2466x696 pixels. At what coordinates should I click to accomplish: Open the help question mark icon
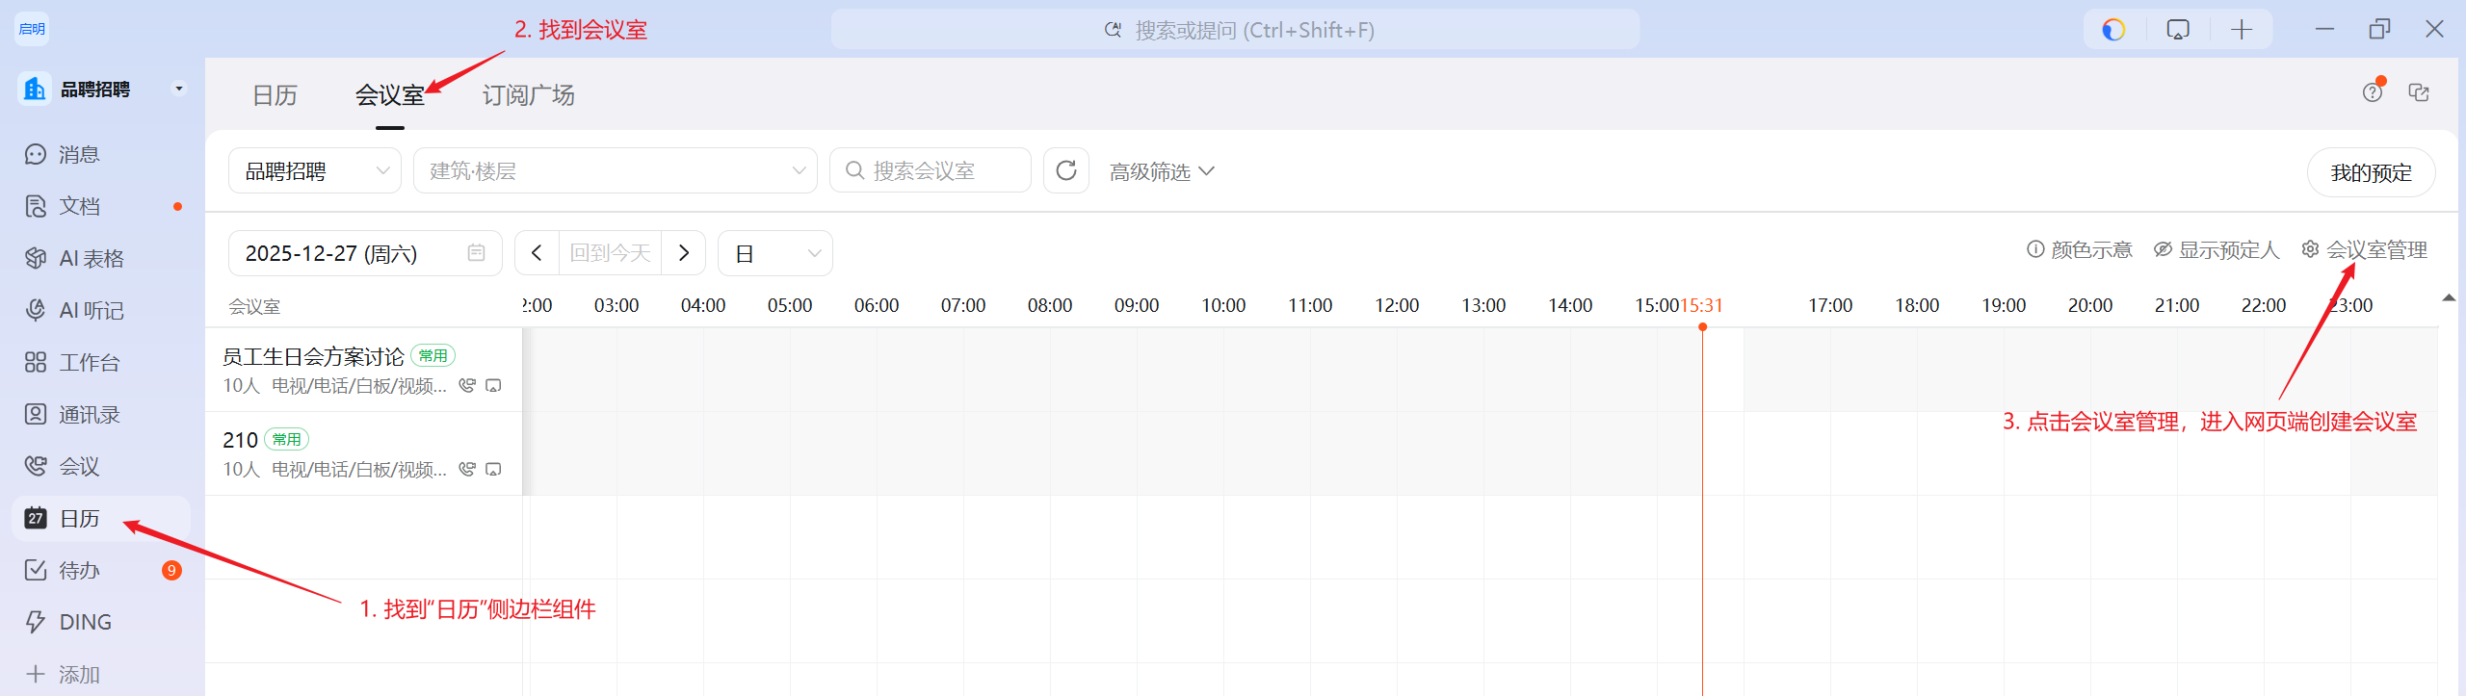[2372, 93]
